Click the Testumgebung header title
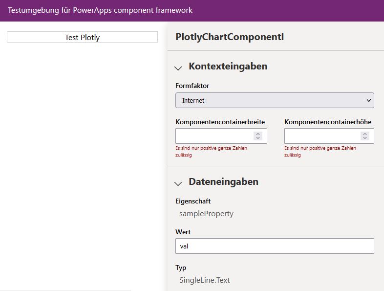 100,10
